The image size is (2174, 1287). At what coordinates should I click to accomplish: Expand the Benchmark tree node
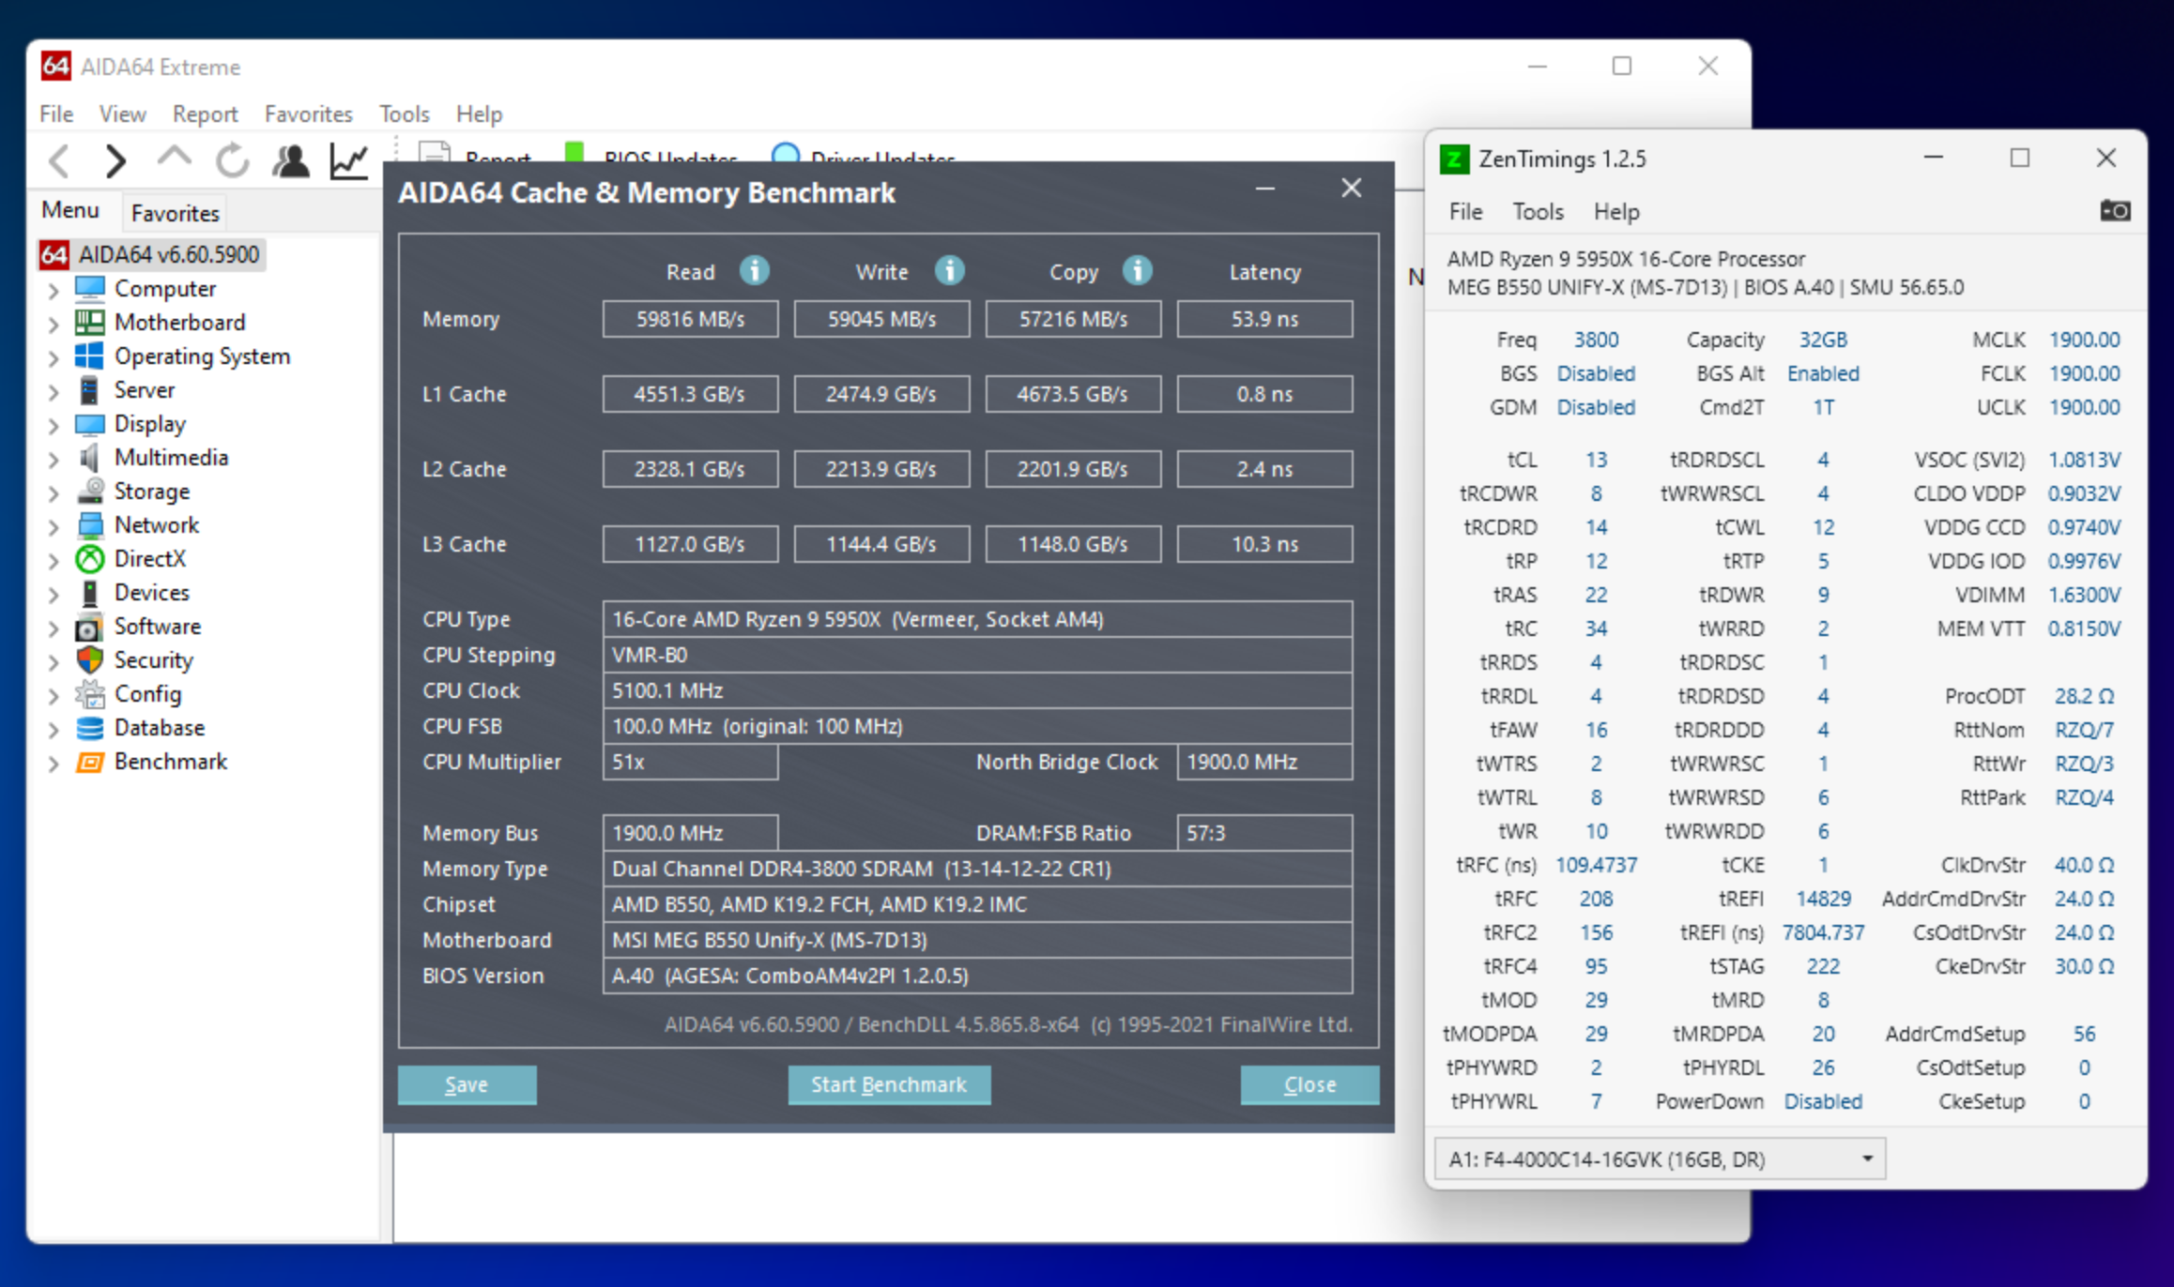[x=54, y=763]
